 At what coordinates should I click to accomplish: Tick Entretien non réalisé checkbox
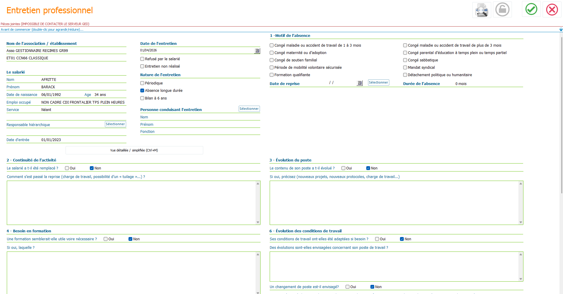pyautogui.click(x=142, y=66)
